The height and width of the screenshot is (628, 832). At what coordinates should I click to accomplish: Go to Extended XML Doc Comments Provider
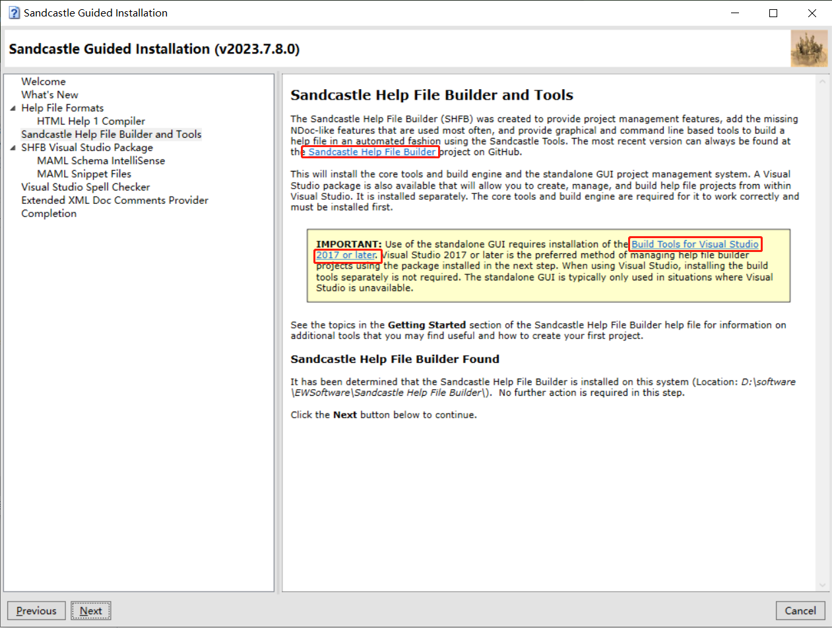115,201
